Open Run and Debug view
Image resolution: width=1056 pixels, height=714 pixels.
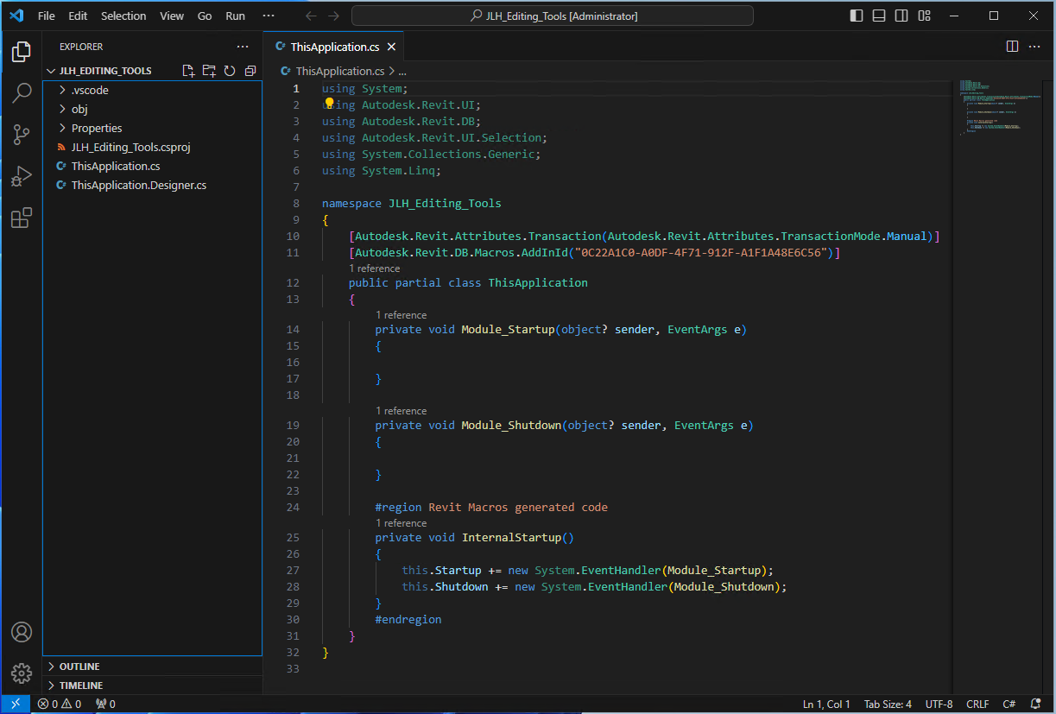pyautogui.click(x=22, y=176)
